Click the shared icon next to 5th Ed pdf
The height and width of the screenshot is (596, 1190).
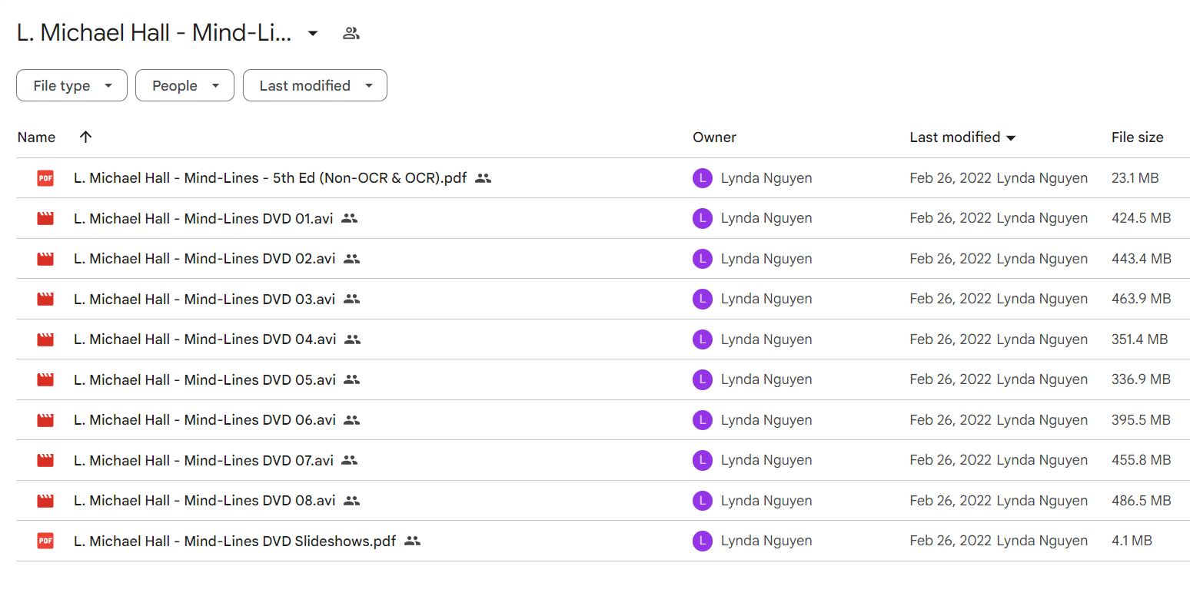tap(483, 178)
